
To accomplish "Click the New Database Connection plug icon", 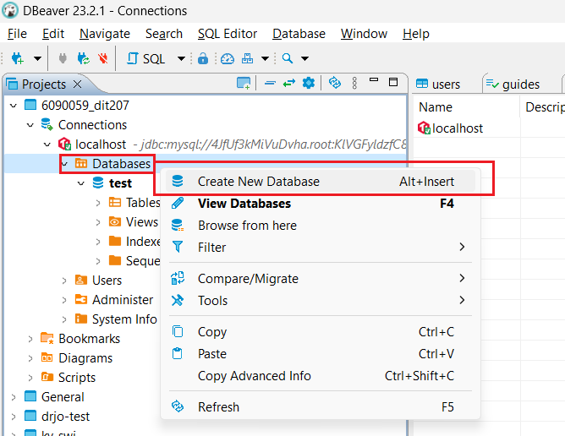I will (17, 58).
